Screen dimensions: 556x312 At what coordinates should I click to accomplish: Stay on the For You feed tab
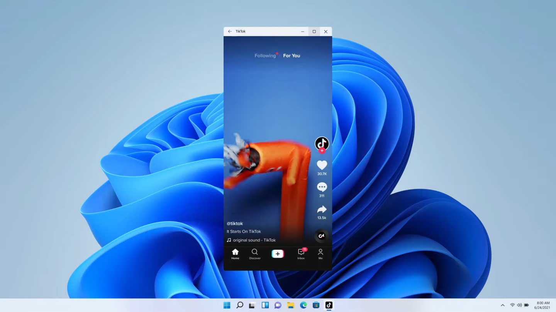click(x=291, y=55)
